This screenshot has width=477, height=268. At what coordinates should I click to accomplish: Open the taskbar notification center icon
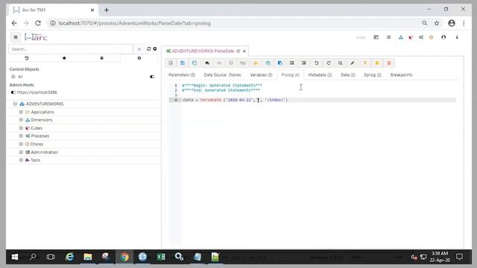pos(460,257)
